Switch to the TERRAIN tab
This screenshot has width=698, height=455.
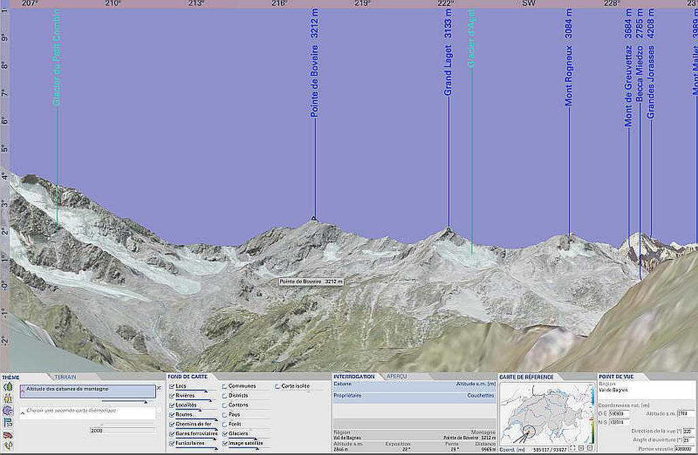click(65, 377)
